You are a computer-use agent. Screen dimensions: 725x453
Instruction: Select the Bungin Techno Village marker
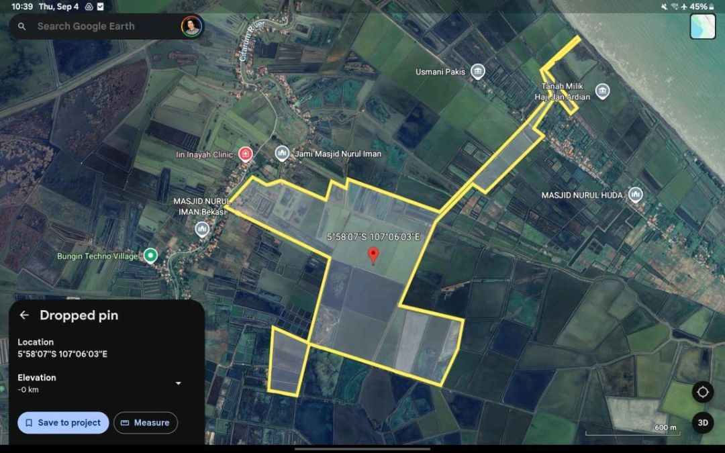pos(151,256)
